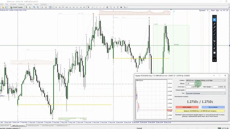Select the rectangle tool in the floating palette
This screenshot has height=129, width=230.
coord(215,38)
